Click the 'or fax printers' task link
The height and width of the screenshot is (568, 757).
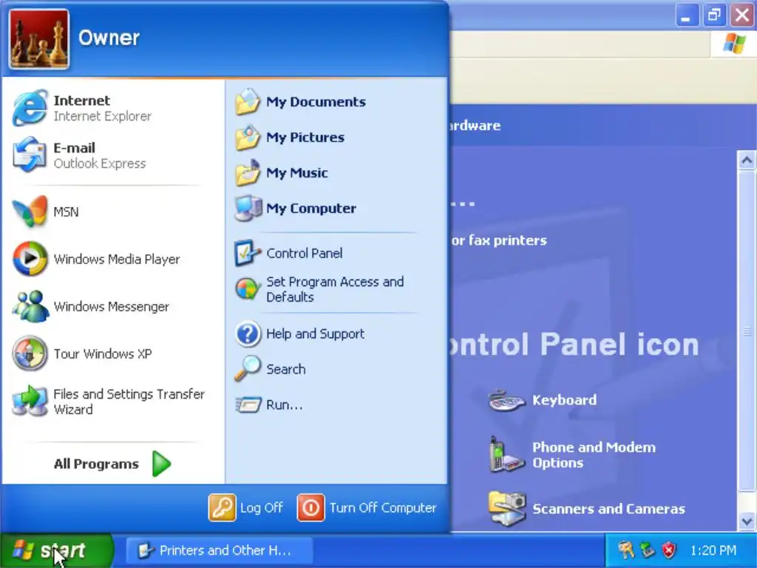[499, 240]
